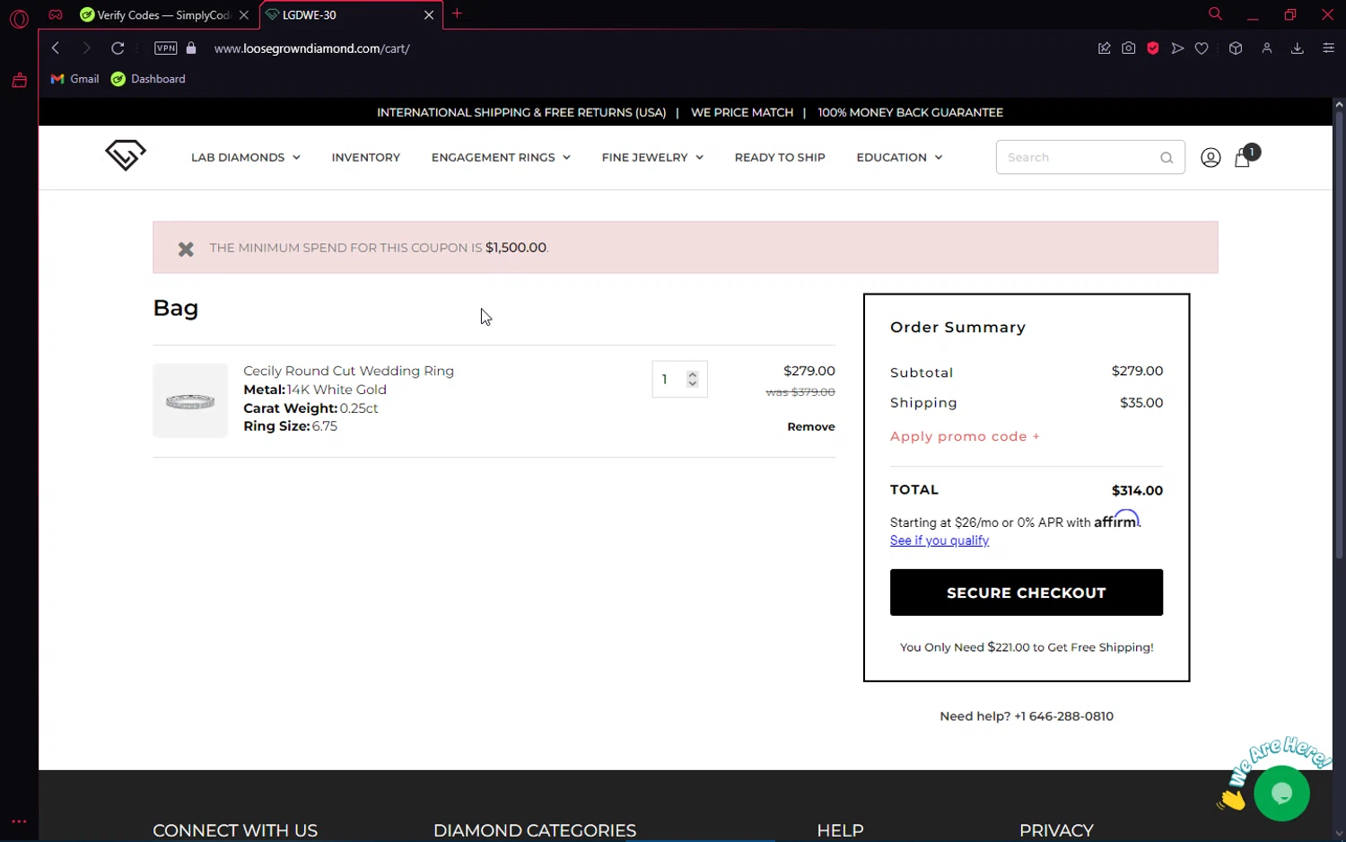Viewport: 1346px width, 842px height.
Task: Open the Opera menu logo
Action: [19, 18]
